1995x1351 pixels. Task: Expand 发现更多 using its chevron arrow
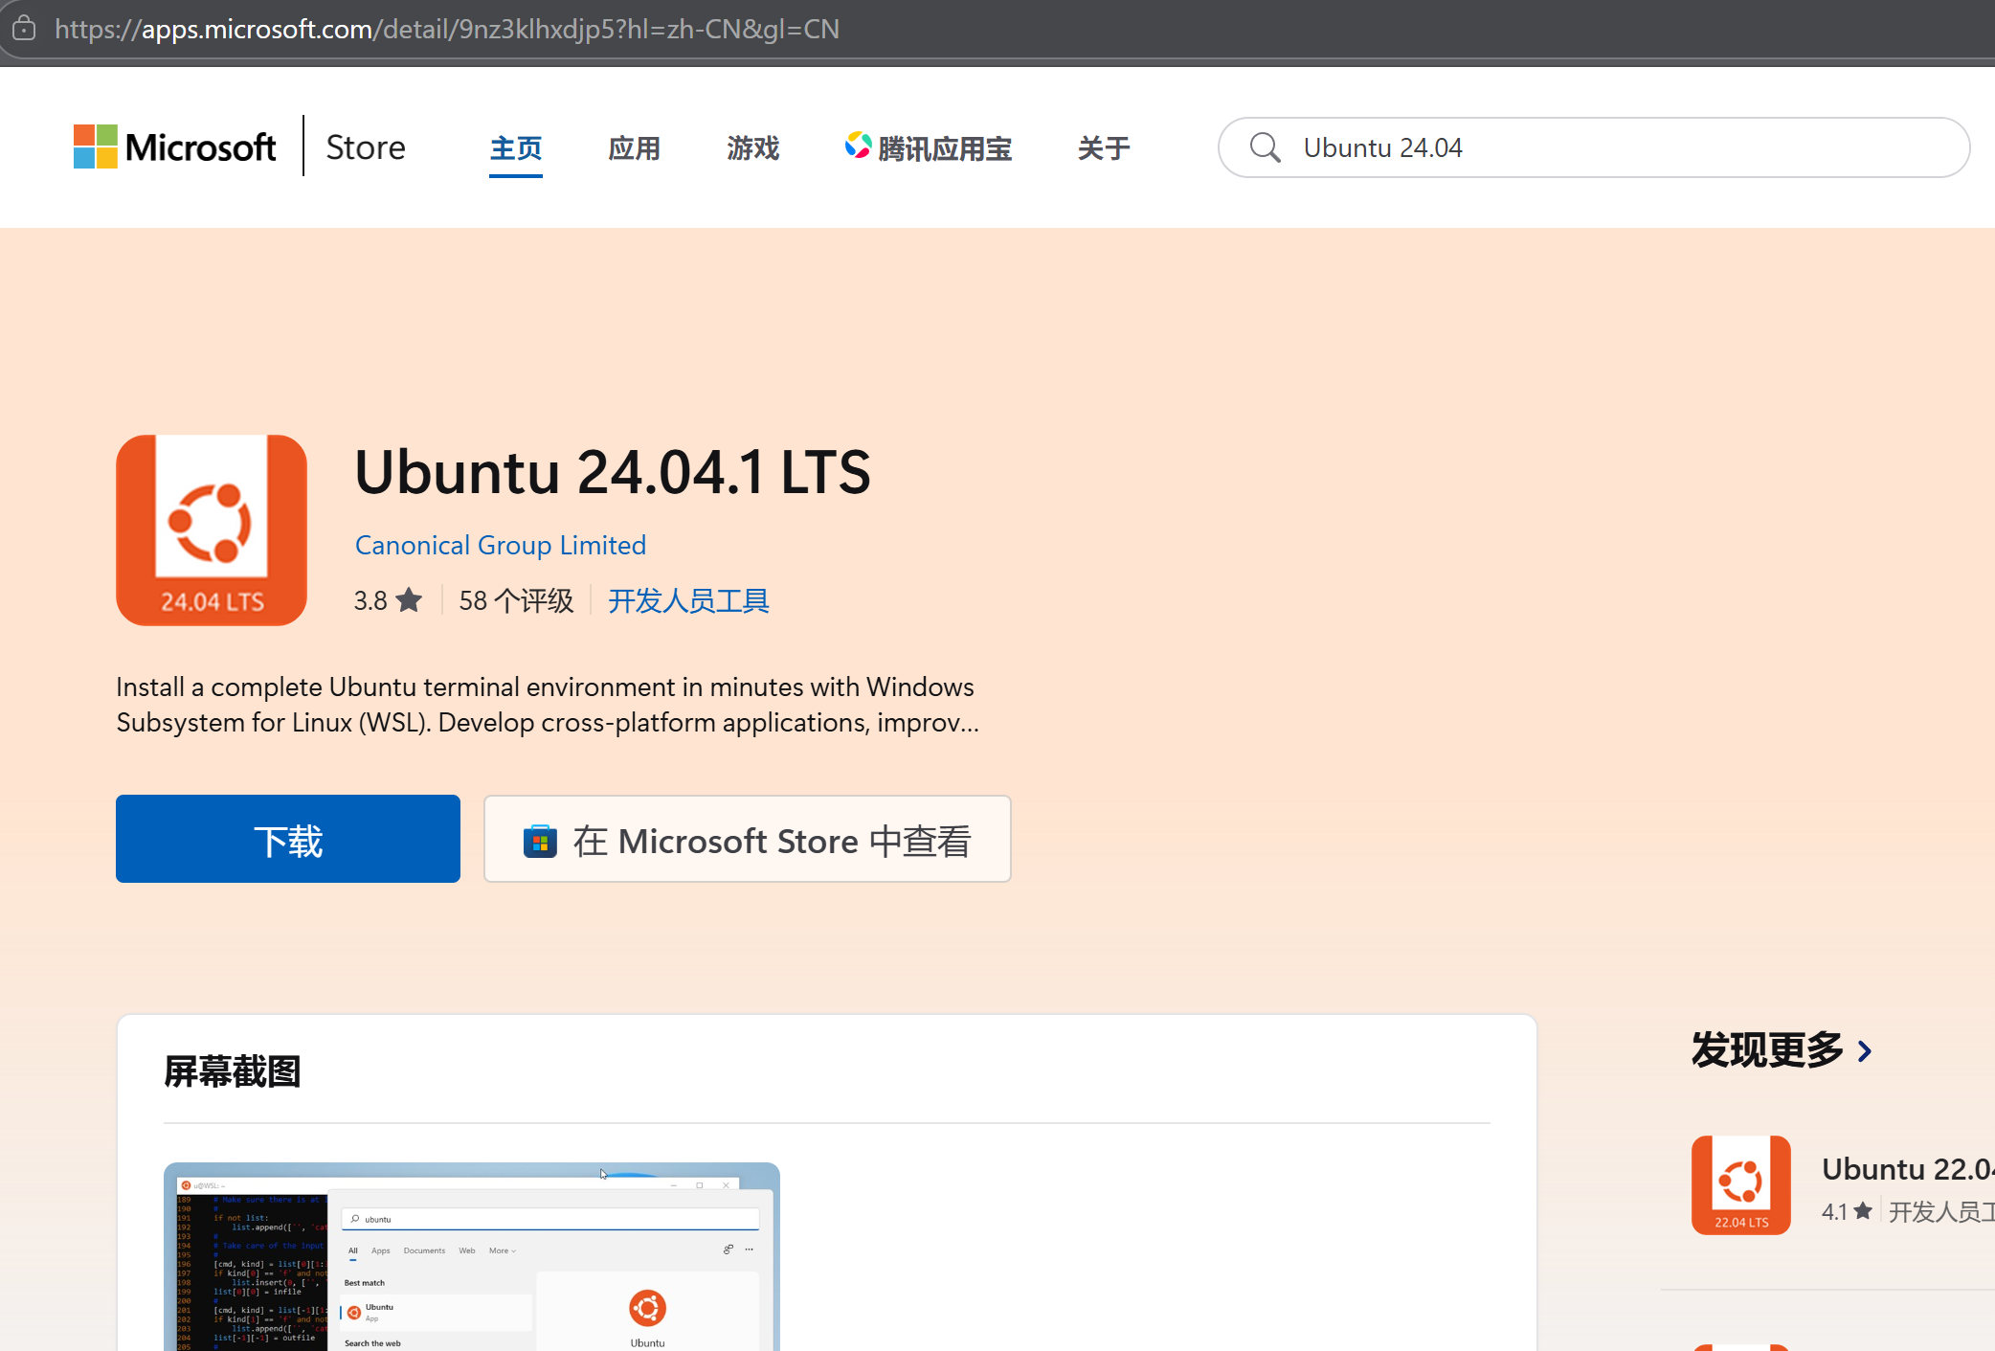click(x=1865, y=1050)
